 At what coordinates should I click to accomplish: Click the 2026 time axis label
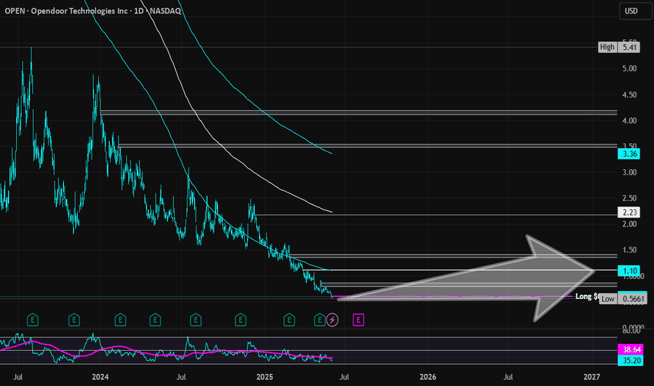pos(428,377)
